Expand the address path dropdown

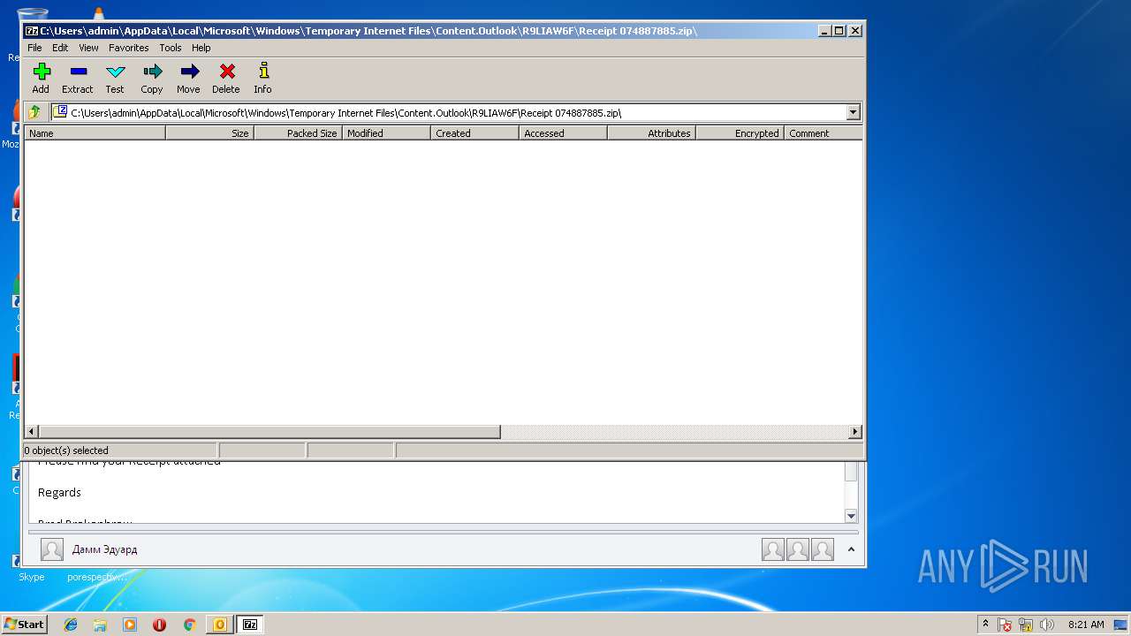tap(853, 112)
